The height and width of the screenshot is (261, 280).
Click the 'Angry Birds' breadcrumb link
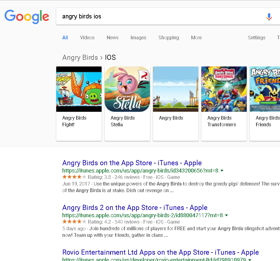pos(80,57)
